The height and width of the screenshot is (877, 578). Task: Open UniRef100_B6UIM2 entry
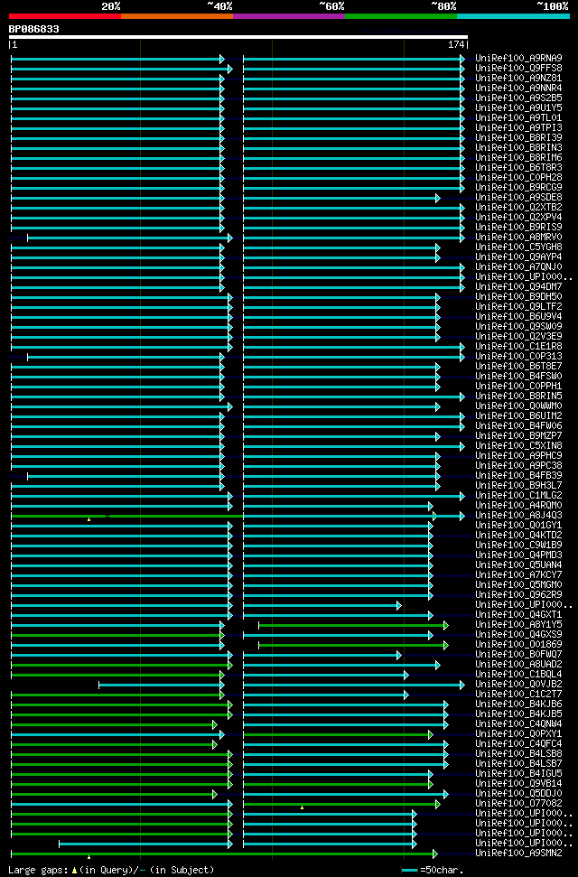coord(518,416)
